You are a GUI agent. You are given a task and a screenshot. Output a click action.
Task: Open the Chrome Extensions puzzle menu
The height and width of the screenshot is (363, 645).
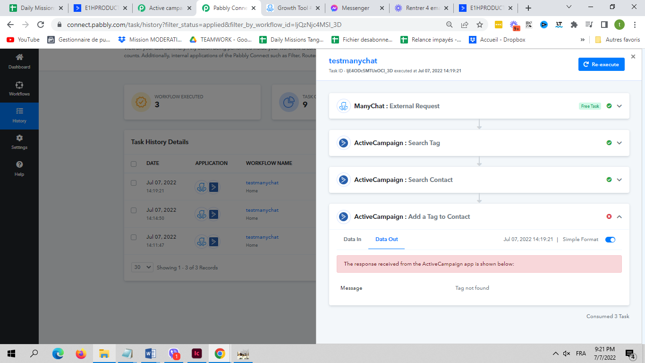click(x=574, y=25)
